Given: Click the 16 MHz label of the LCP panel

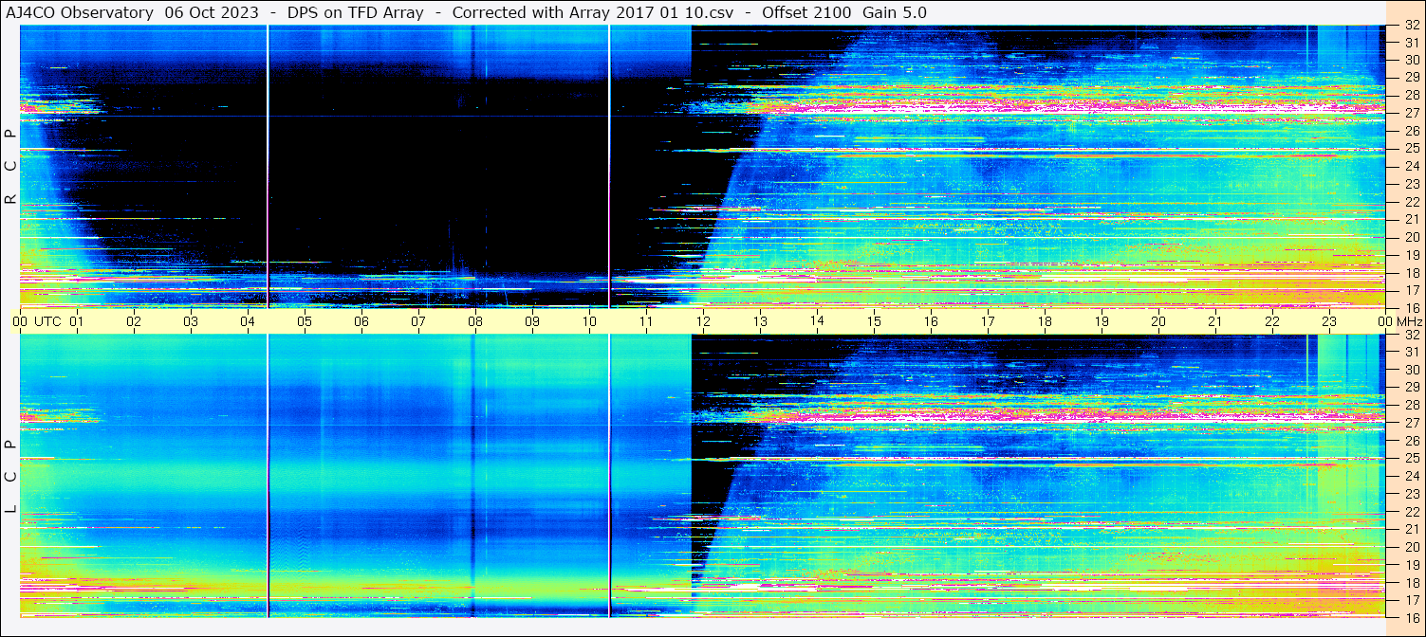Looking at the screenshot, I should (1411, 618).
